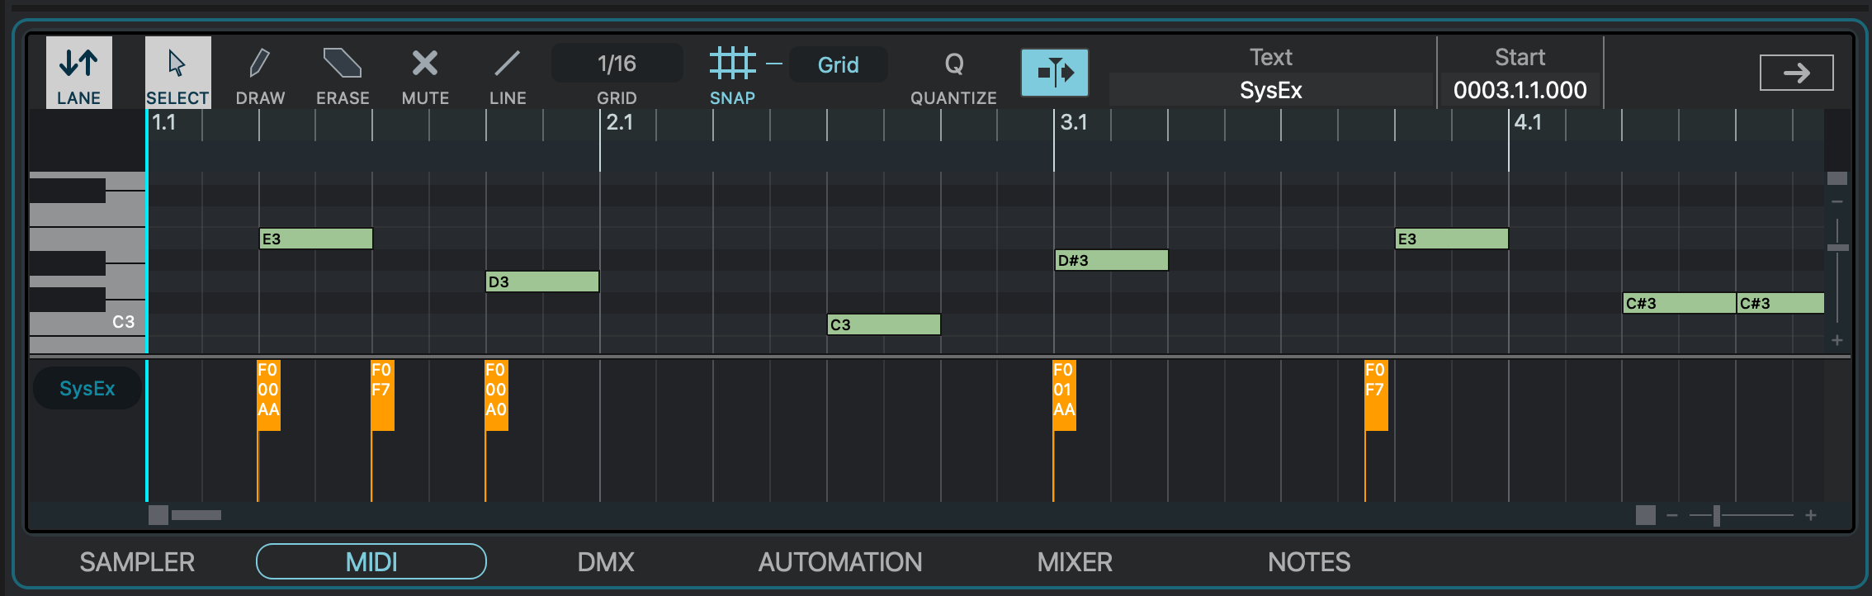The width and height of the screenshot is (1872, 596).
Task: Open the 1/16 grid size dropdown
Action: [x=617, y=64]
